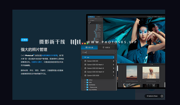This screenshot has height=105, width=180.
Task: Switch to the 照片库 tab
Action: pyautogui.click(x=89, y=47)
